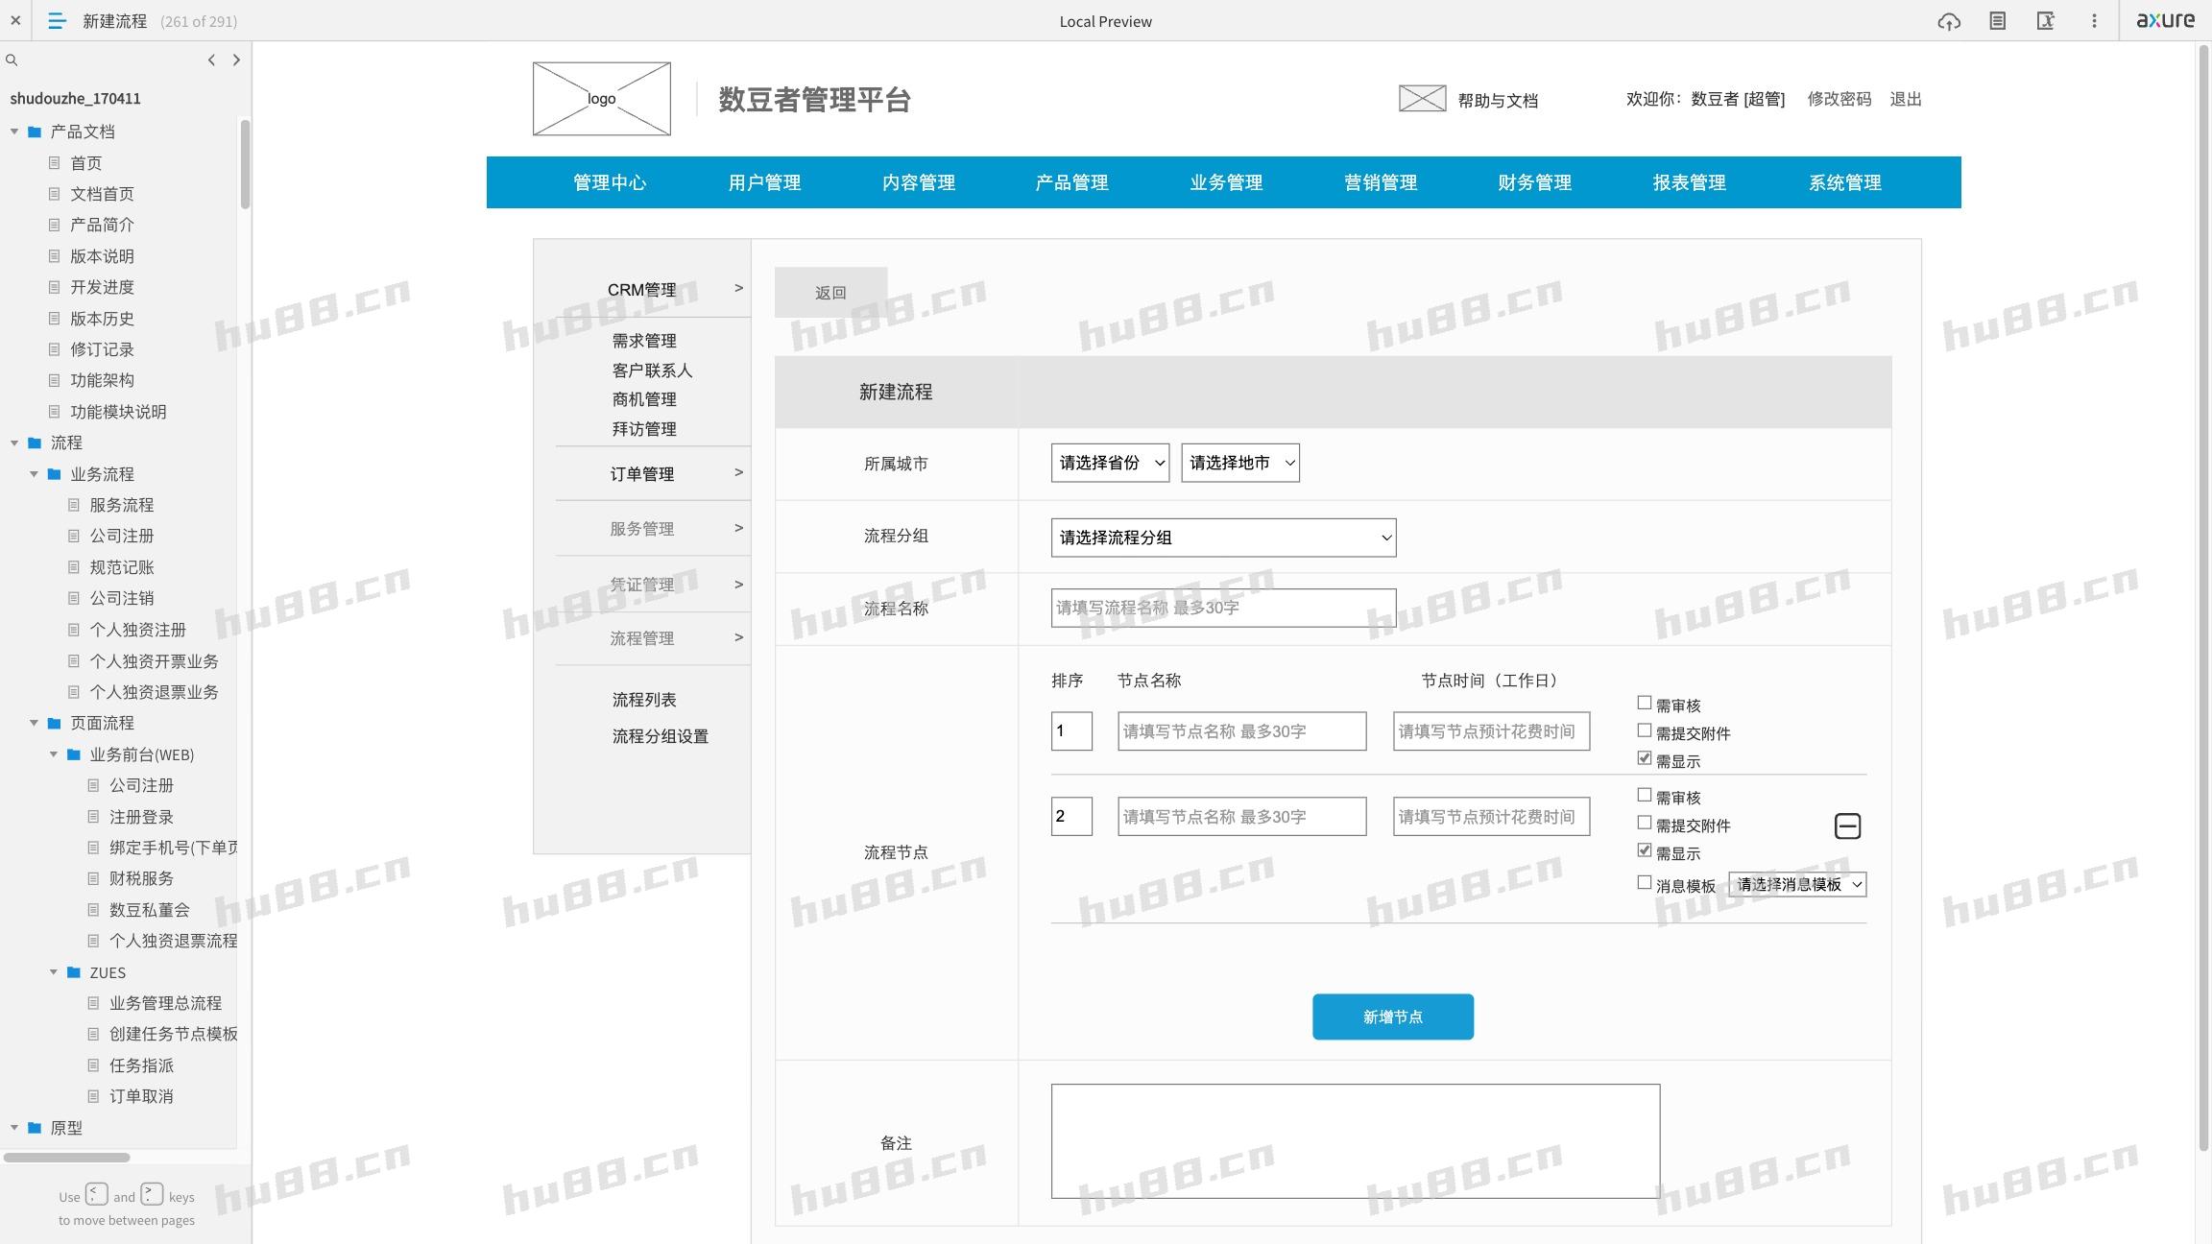2212x1244 pixels.
Task: Click the hamburger menu icon beside page title
Action: coord(57,21)
